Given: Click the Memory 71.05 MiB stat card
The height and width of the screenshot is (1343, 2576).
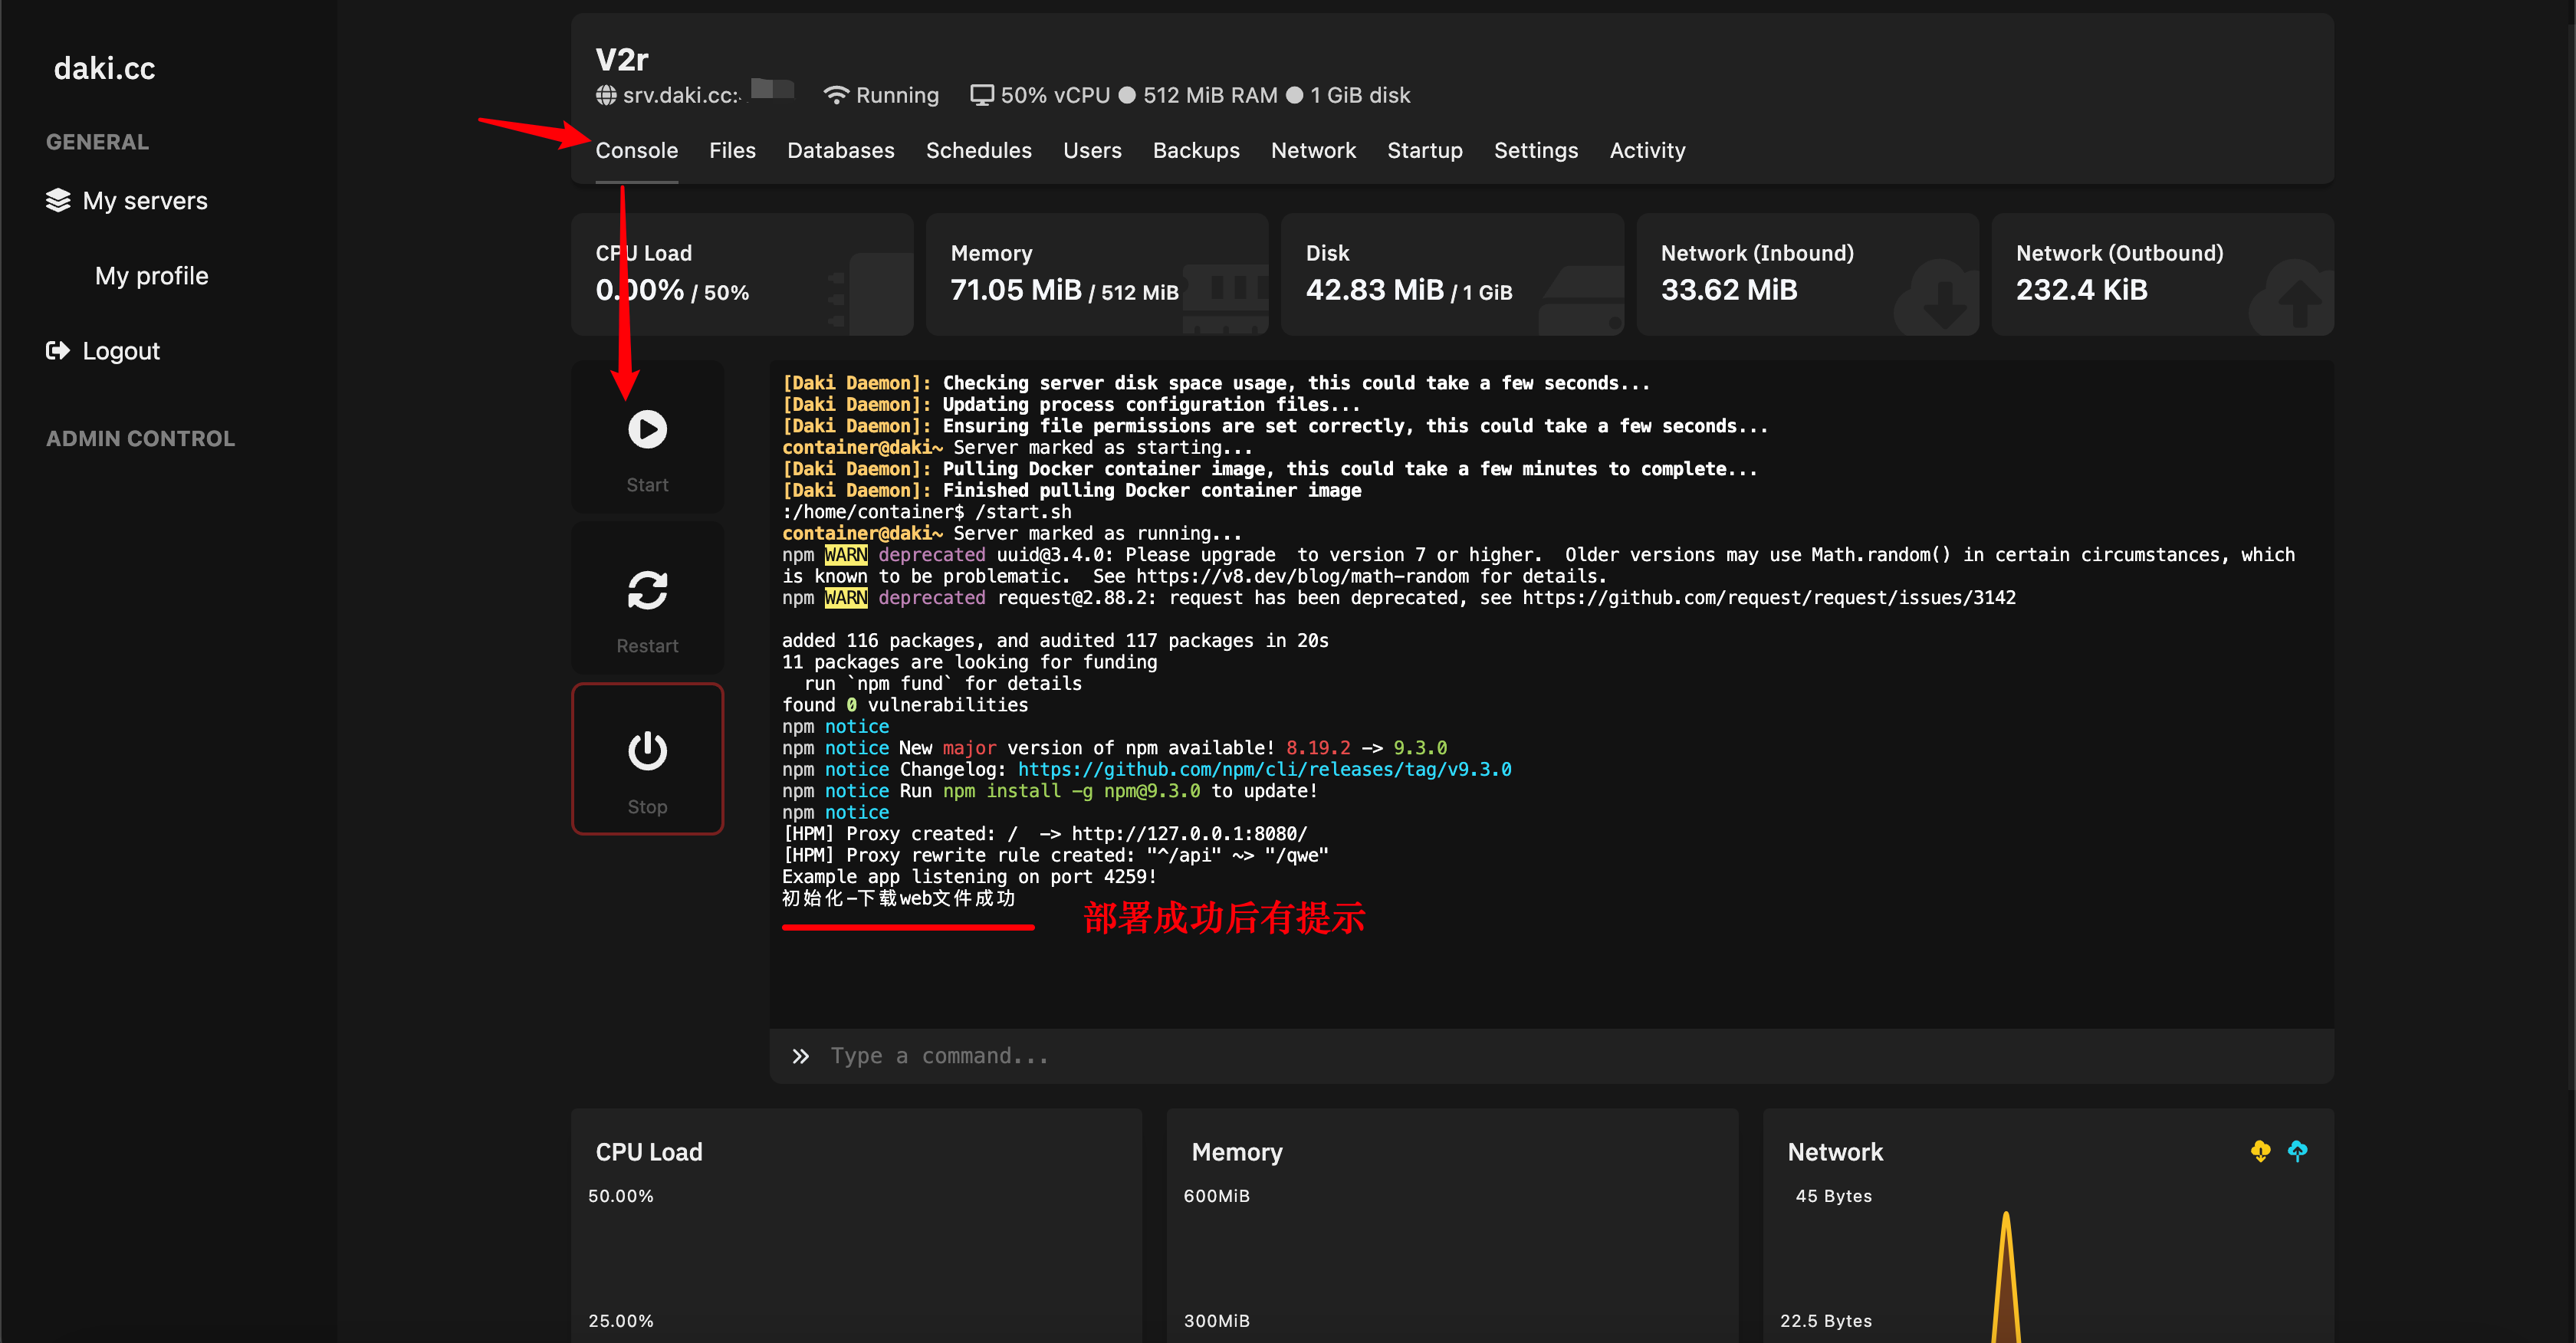Looking at the screenshot, I should pos(1097,274).
